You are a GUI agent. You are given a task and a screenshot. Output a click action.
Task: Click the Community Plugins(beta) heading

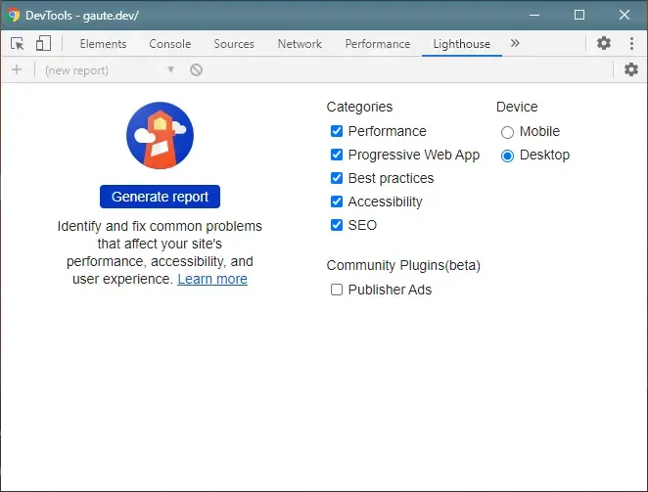click(403, 265)
